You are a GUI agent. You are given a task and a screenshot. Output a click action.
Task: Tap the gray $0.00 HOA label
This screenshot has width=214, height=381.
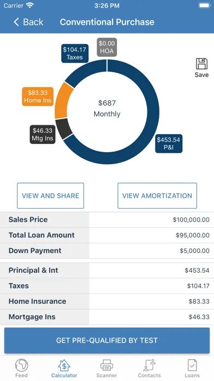(107, 47)
